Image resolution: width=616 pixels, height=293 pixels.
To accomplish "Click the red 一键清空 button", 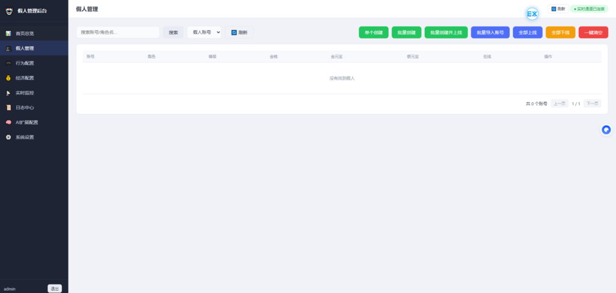I will (x=593, y=32).
